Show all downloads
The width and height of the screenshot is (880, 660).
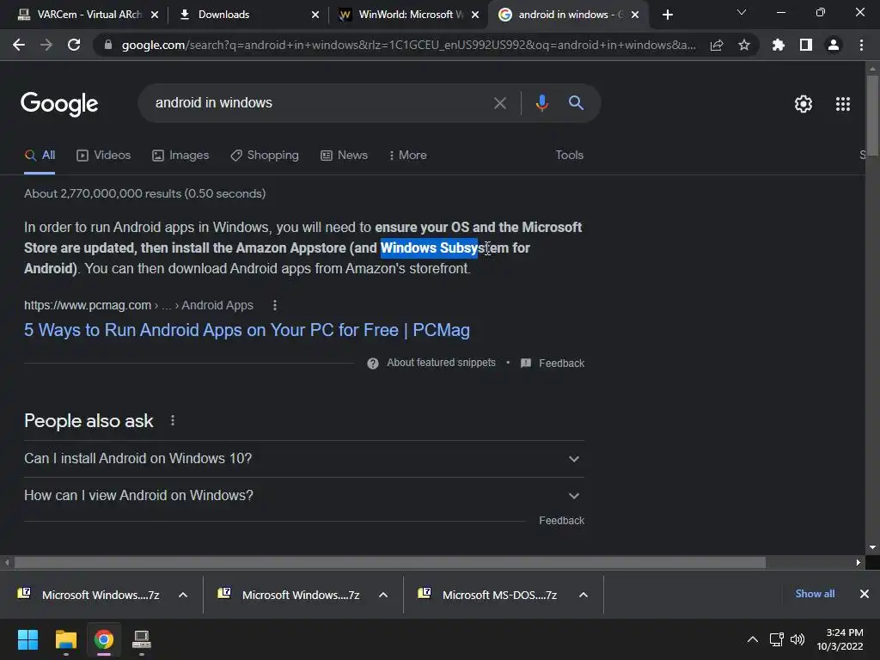click(815, 594)
